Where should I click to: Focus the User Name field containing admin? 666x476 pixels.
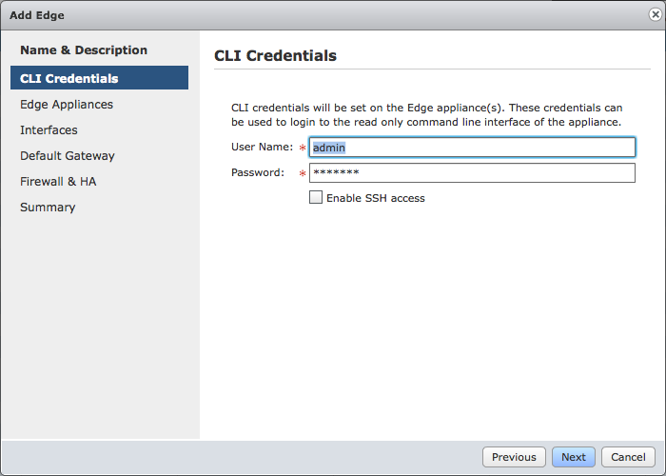472,147
